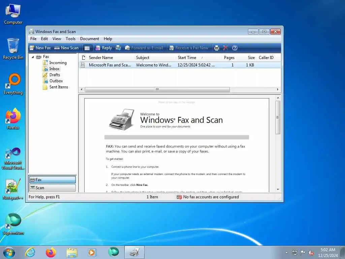Select the Firefox desktop shortcut
This screenshot has width=345, height=259.
[x=13, y=119]
